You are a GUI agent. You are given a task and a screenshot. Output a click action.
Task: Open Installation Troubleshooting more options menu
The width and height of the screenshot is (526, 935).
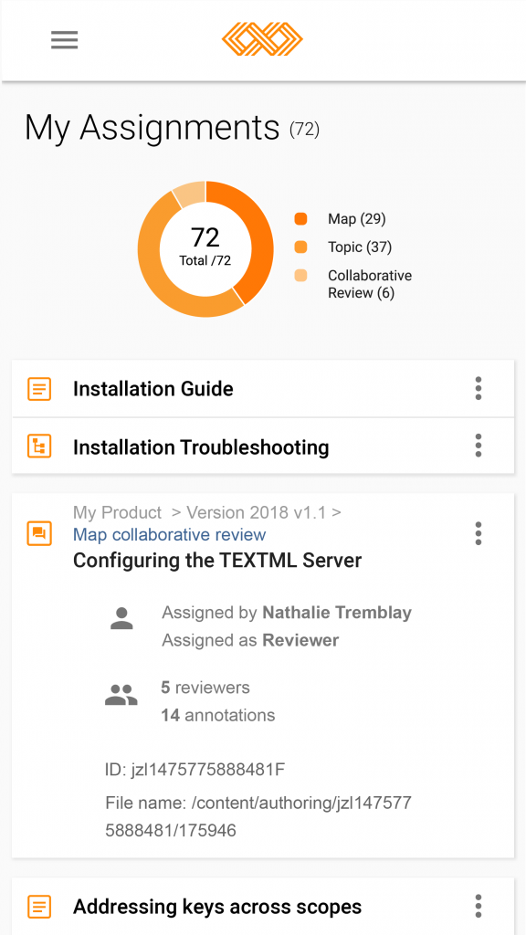(479, 446)
